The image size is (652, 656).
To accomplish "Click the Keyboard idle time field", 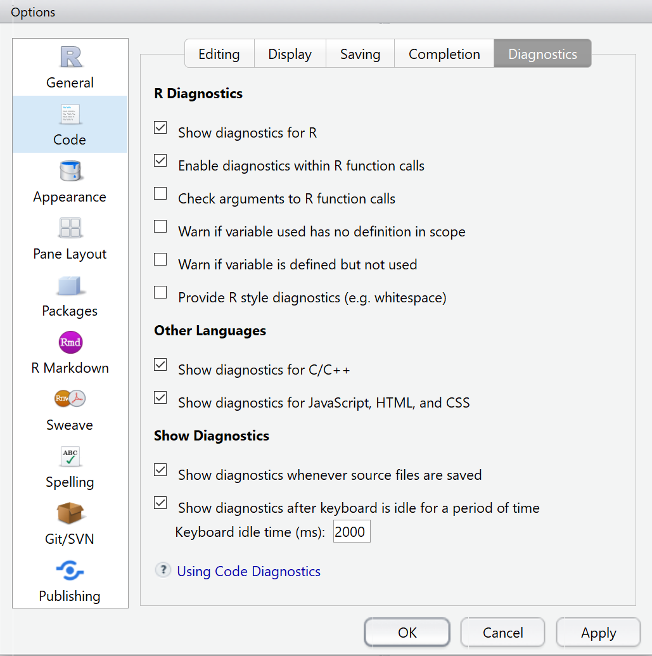I will click(351, 532).
